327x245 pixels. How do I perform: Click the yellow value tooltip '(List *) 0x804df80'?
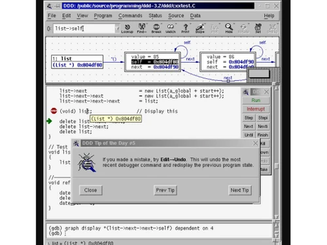[116, 119]
